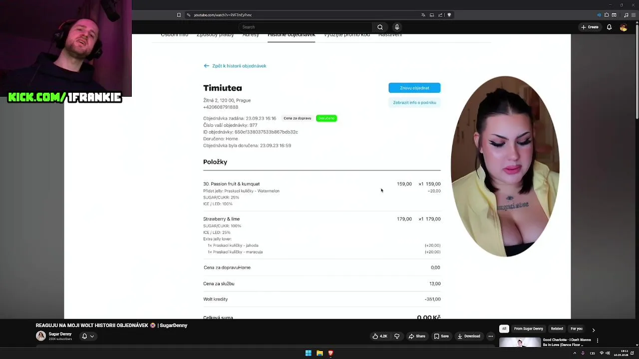Click the volume icon in system tray
The width and height of the screenshot is (639, 359).
[x=608, y=353]
